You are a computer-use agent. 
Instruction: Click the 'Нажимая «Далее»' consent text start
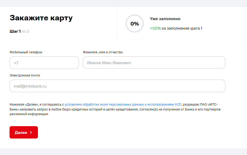coord(24,105)
